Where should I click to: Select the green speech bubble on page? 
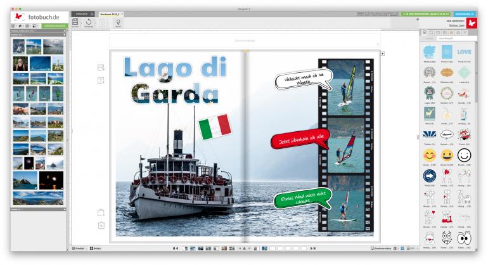tap(302, 198)
